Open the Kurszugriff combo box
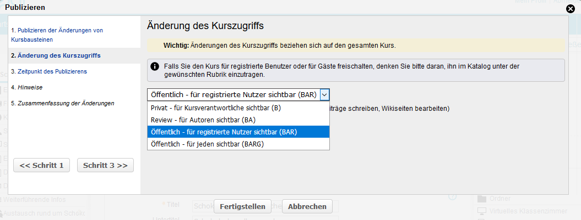 234,94
